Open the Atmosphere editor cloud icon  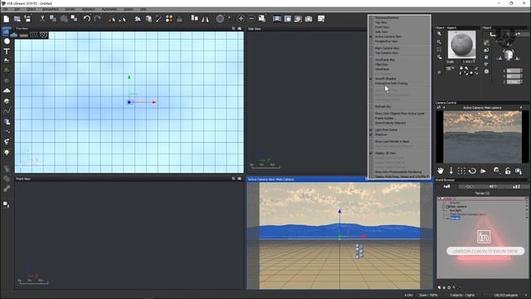coord(138,18)
